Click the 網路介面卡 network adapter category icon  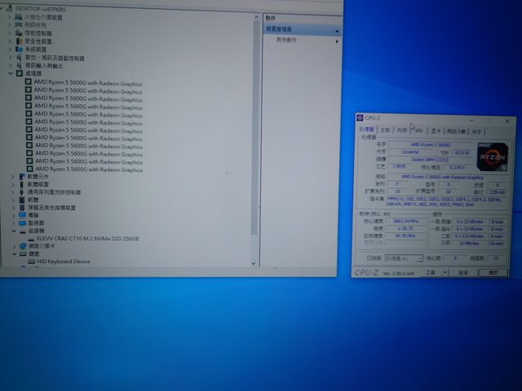(21, 245)
